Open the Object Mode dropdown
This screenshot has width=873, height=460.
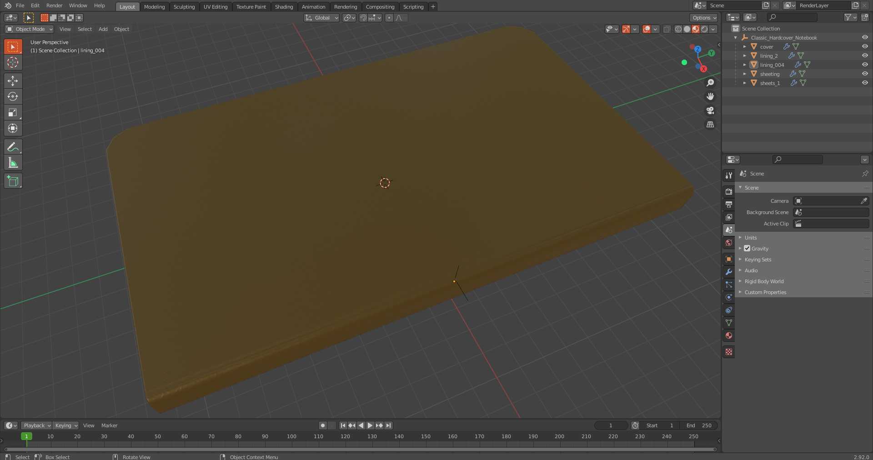point(30,29)
